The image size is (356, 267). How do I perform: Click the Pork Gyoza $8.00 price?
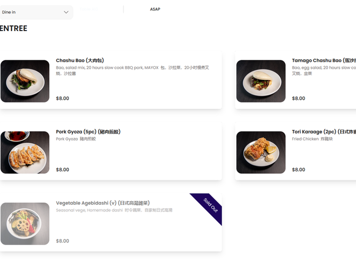[x=62, y=170]
